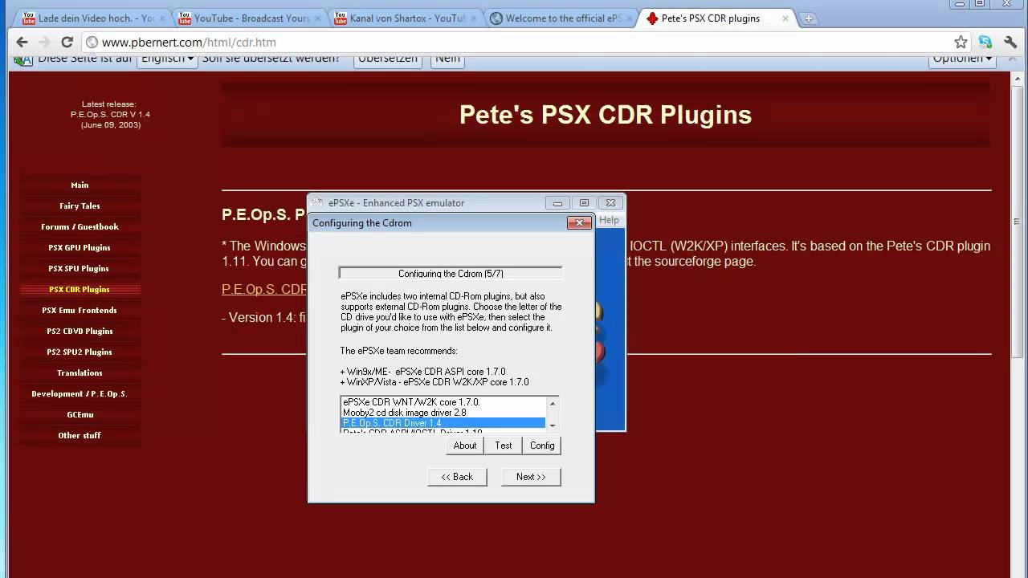
Task: Close the 'Welcome to the official ePSXe' tab
Action: [x=630, y=18]
